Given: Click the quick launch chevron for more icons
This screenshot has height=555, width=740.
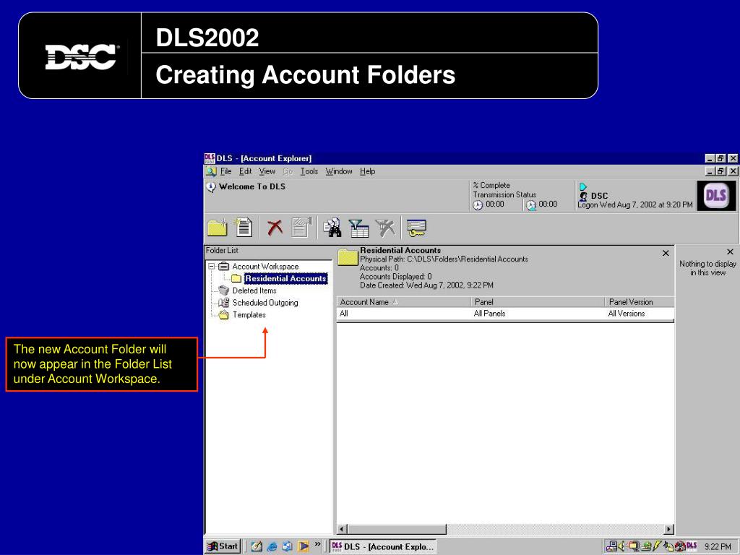Looking at the screenshot, I should click(x=318, y=544).
